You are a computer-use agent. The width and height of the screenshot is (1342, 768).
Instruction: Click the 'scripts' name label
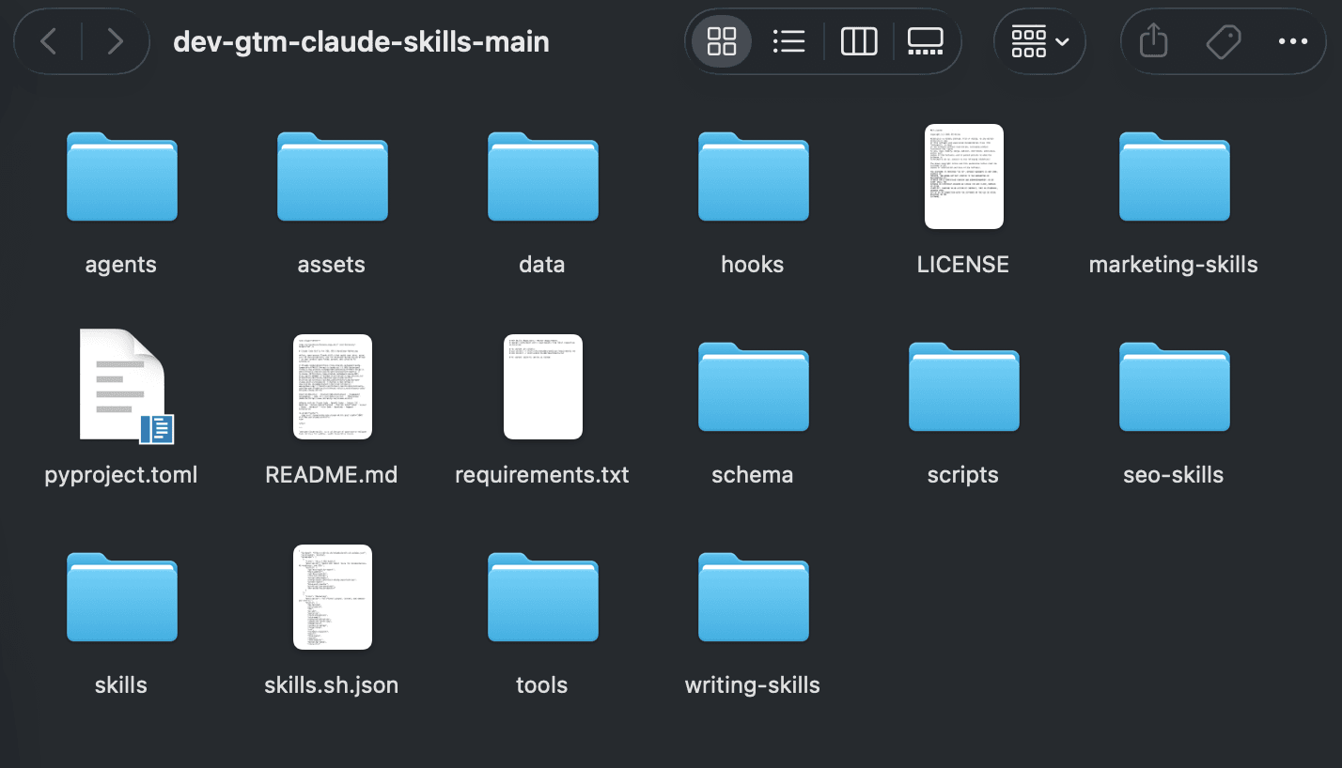[x=963, y=475]
